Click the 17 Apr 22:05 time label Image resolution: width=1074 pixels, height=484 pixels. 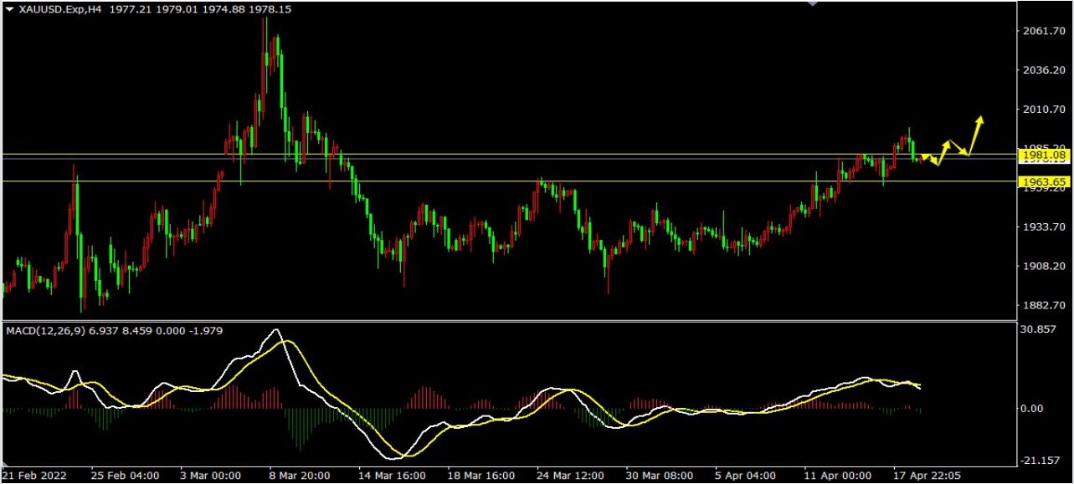(x=928, y=475)
